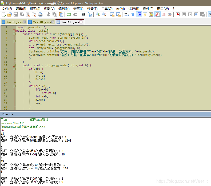Open 编码(N) menu

coord(64,9)
